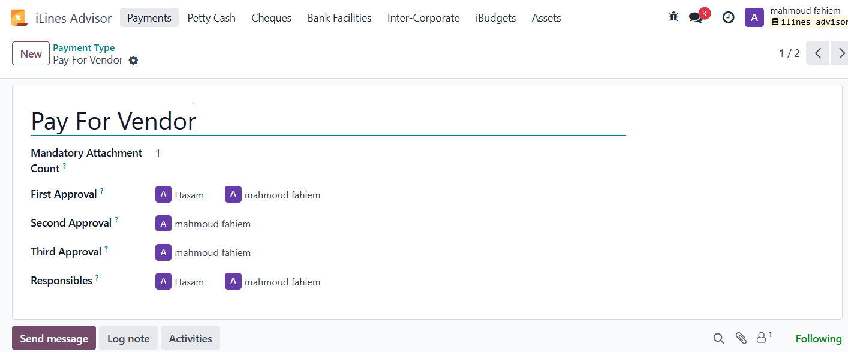Go to previous record arrow
848x352 pixels.
pyautogui.click(x=817, y=53)
